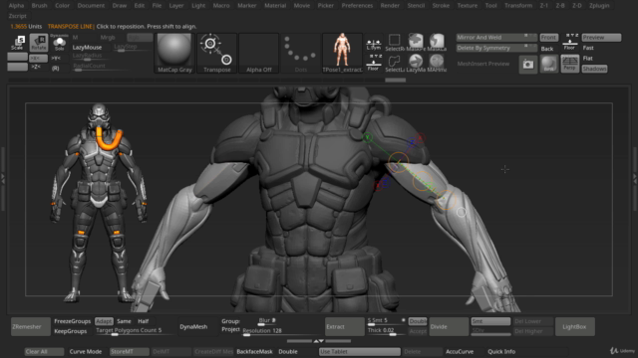
Task: Open the MatCap Gray material picker
Action: point(174,53)
